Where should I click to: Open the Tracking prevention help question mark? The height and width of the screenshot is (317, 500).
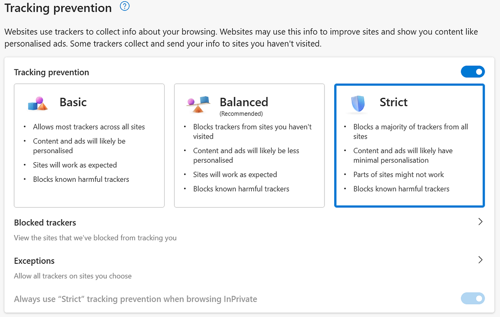coord(124,7)
